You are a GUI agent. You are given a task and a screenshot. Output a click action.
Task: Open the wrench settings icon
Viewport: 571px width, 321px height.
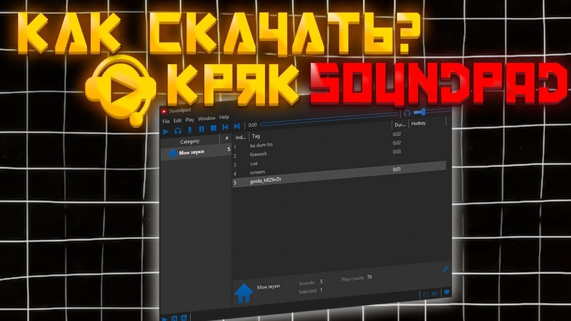(445, 270)
